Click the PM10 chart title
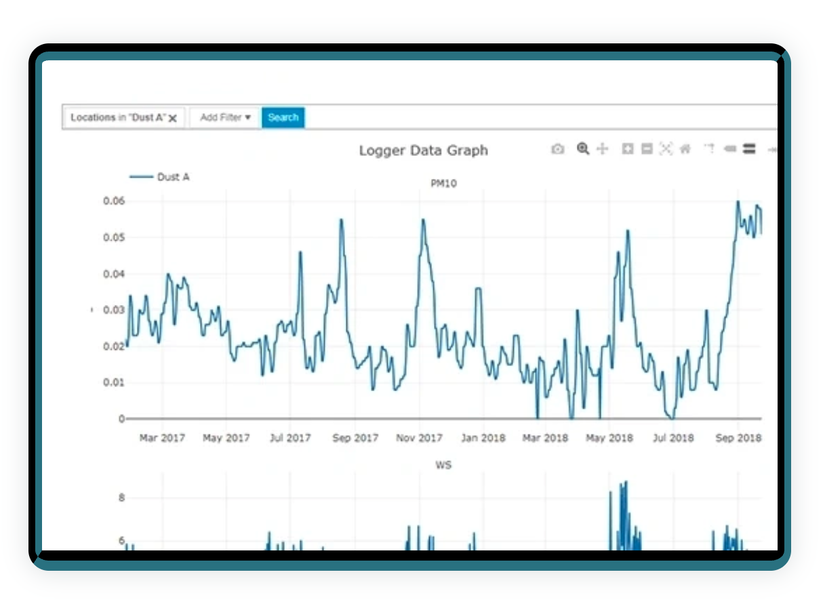This screenshot has height=606, width=823. pyautogui.click(x=444, y=183)
